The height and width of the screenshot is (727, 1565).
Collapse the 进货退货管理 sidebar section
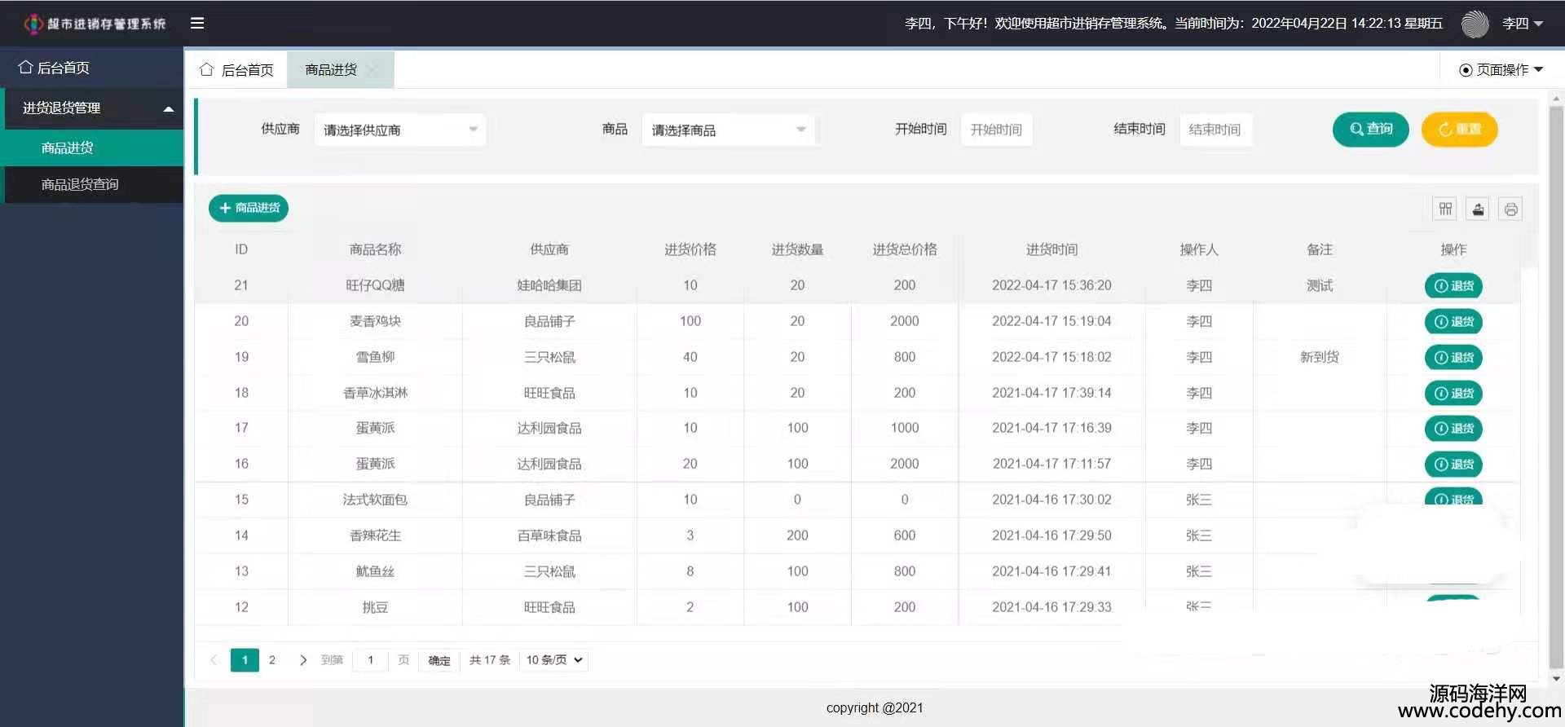(93, 108)
